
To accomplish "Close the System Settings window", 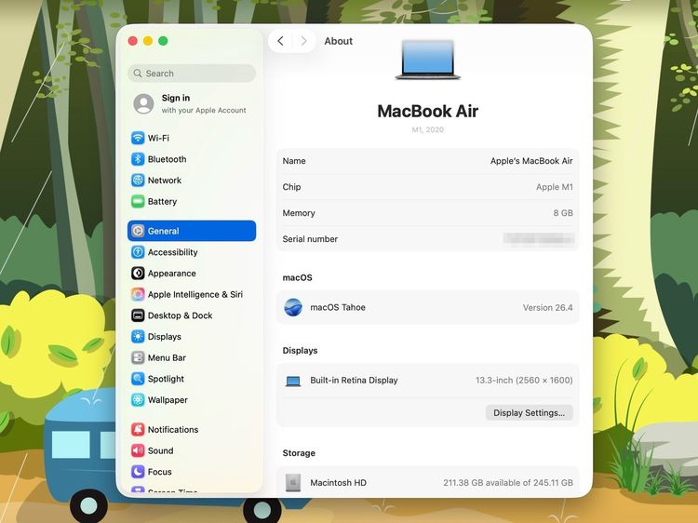I will pos(133,41).
